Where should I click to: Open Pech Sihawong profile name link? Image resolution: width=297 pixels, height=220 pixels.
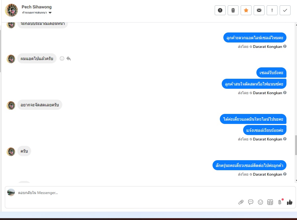(x=37, y=7)
